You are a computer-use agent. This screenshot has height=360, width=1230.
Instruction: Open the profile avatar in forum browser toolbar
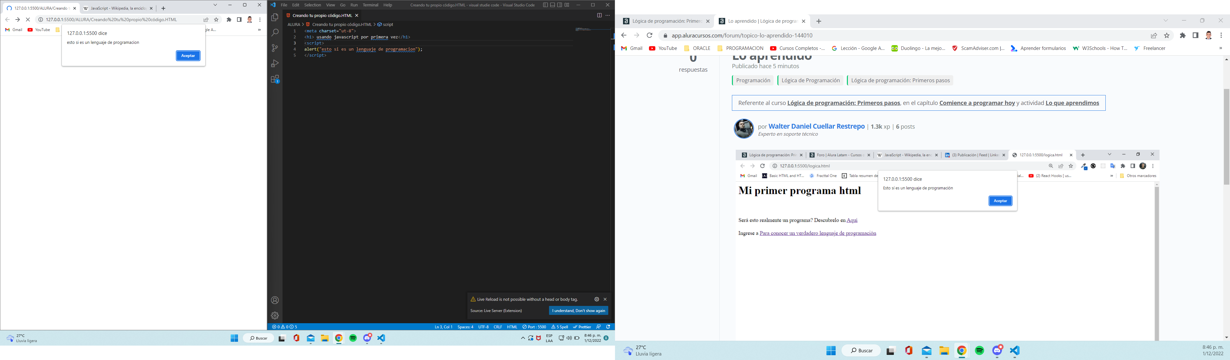tap(1209, 35)
